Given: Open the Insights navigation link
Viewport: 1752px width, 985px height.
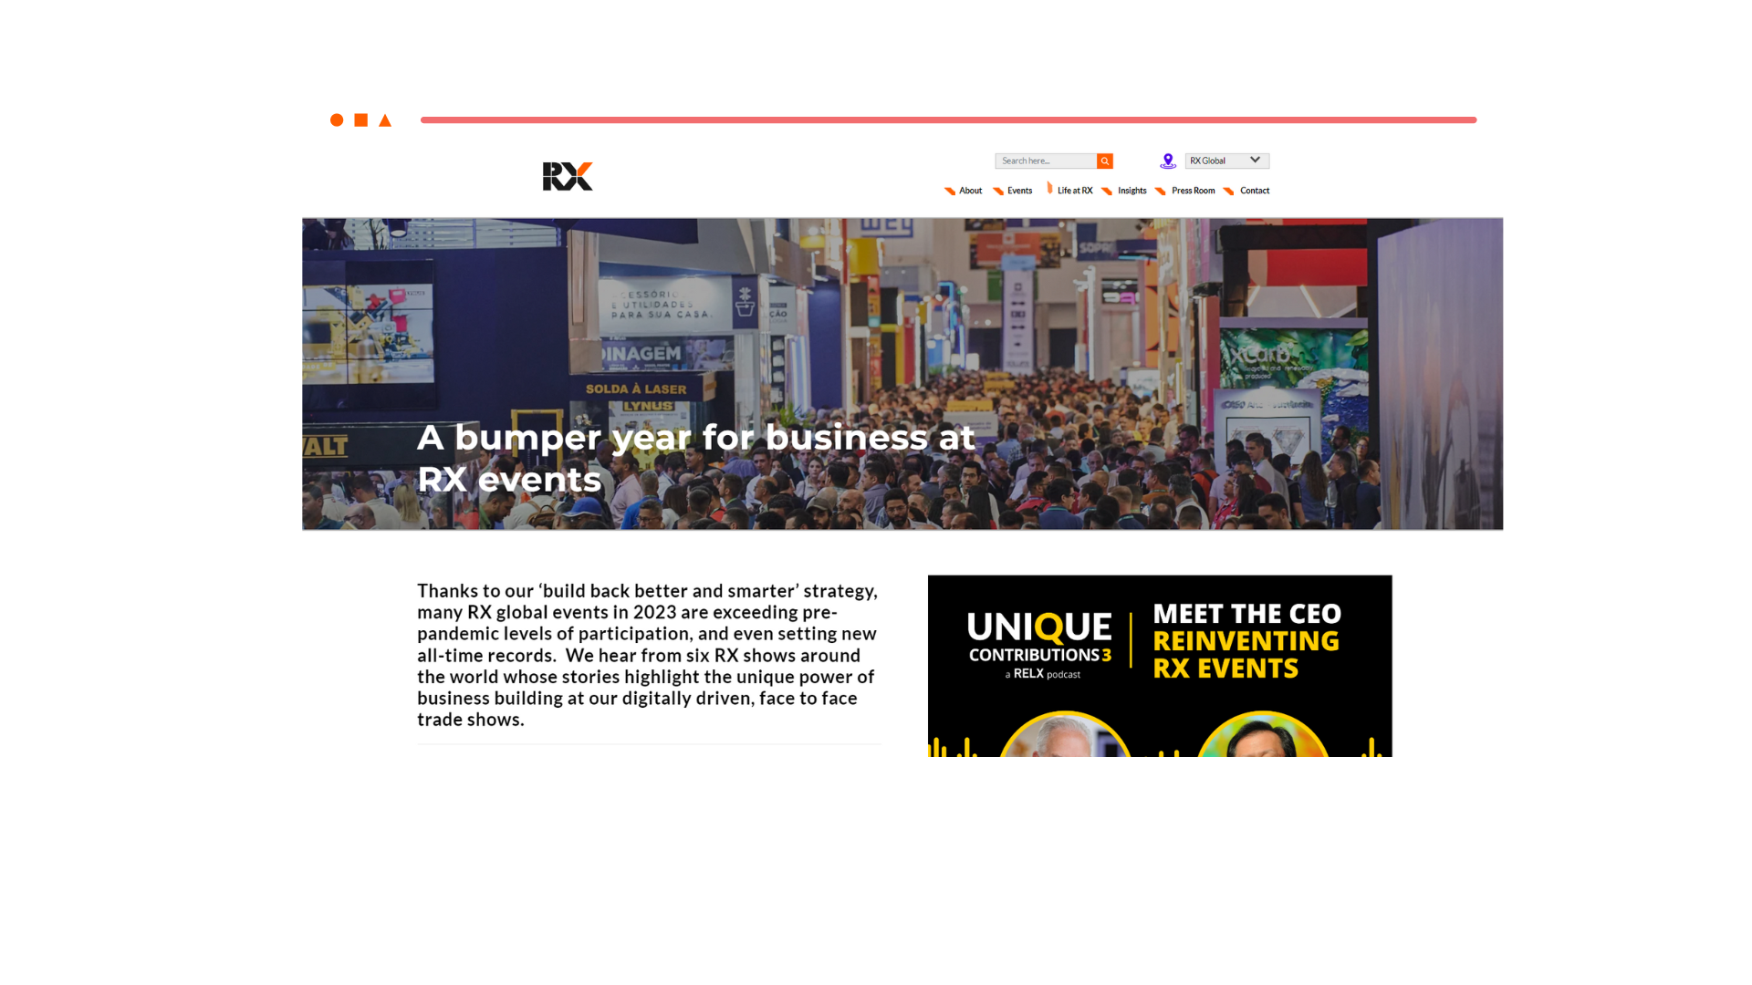Looking at the screenshot, I should pyautogui.click(x=1132, y=191).
